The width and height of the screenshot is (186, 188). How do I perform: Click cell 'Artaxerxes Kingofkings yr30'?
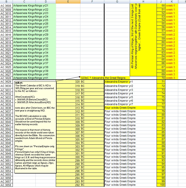point(34,39)
